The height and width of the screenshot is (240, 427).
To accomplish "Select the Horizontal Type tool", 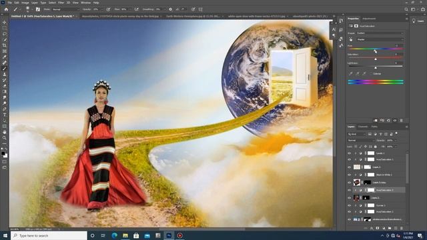I will [x=5, y=115].
